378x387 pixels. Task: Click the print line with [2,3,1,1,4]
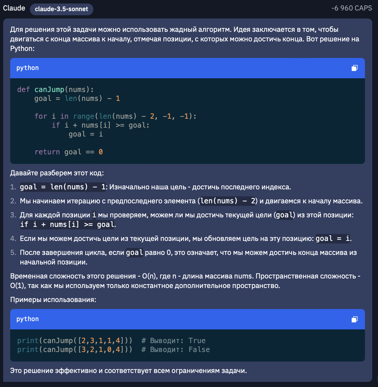(x=111, y=341)
